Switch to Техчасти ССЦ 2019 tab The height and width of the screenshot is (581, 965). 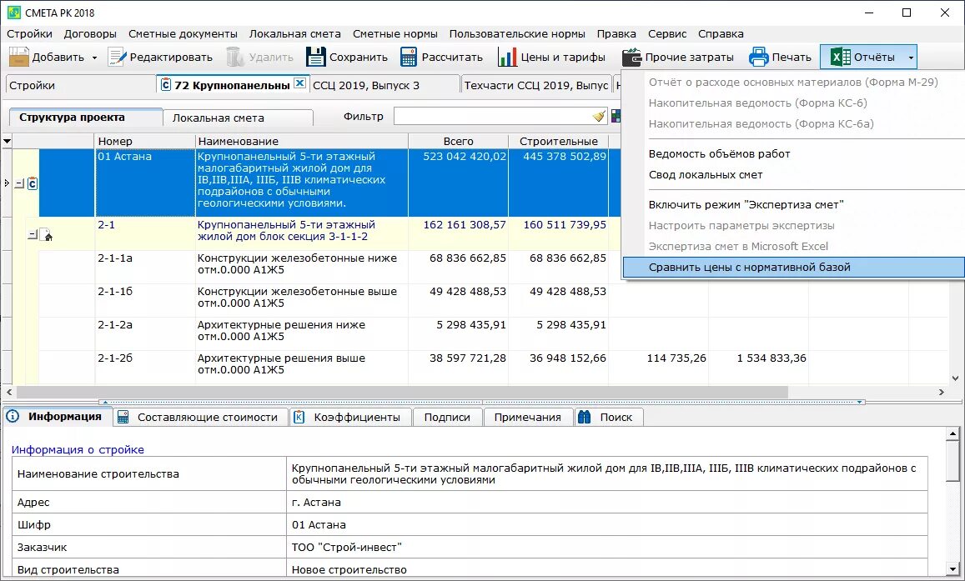click(535, 86)
